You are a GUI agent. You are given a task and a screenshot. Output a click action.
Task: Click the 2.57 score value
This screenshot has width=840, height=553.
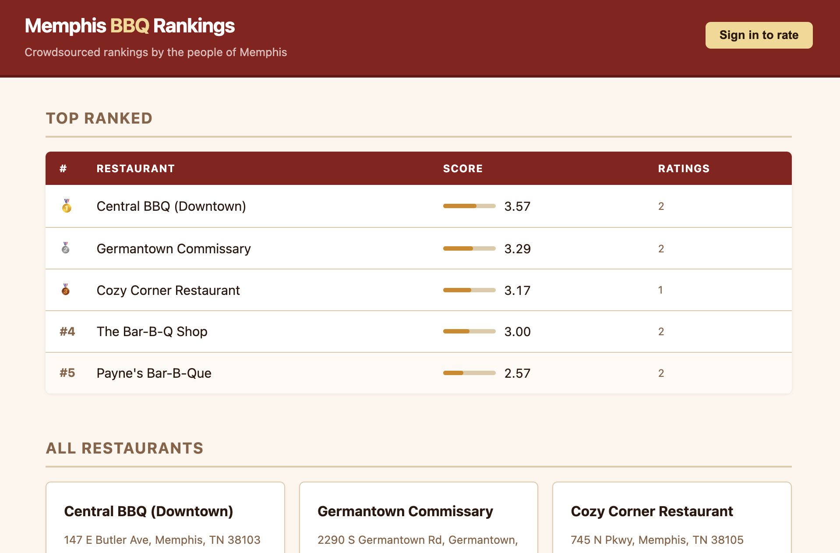tap(517, 373)
